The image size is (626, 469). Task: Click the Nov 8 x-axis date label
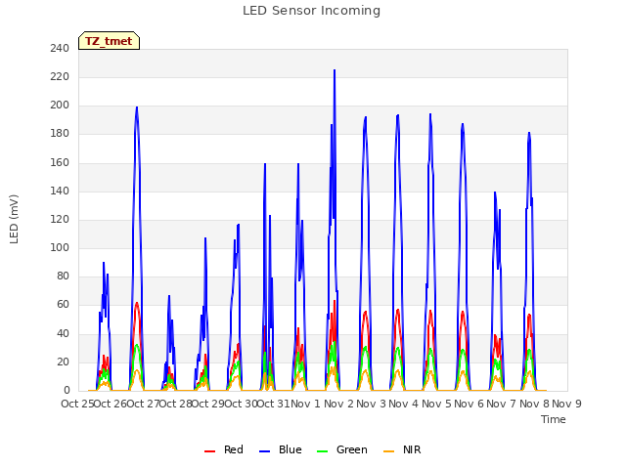[534, 404]
